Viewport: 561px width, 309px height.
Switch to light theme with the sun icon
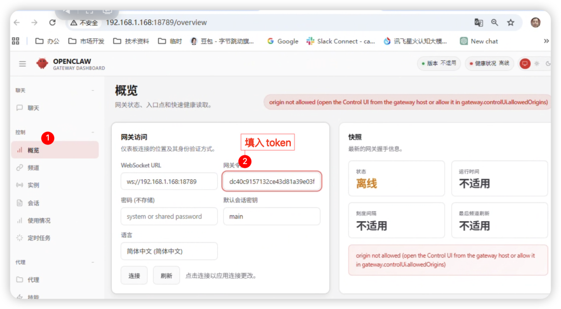[x=537, y=63]
